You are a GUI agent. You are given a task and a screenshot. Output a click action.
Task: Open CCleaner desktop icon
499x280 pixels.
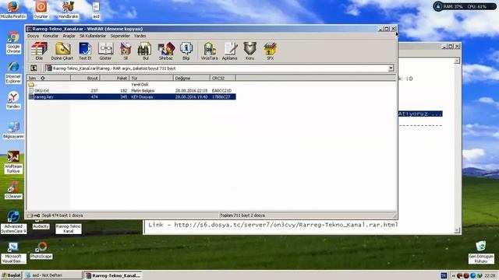click(13, 190)
